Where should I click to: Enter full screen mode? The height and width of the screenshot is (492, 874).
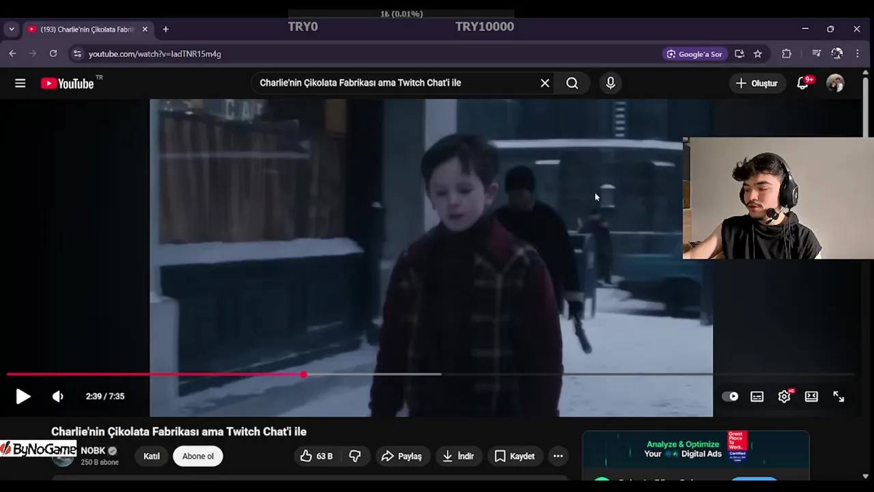(x=838, y=396)
